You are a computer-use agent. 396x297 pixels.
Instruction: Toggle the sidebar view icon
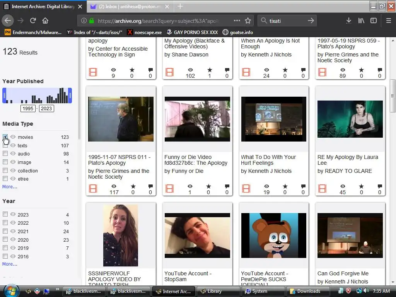tap(374, 21)
